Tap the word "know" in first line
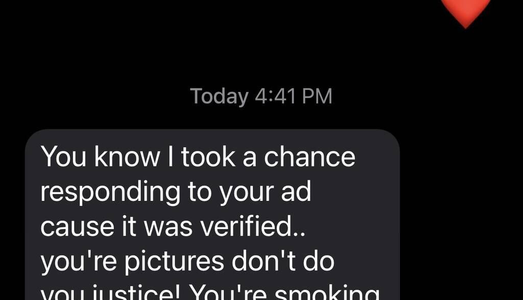The height and width of the screenshot is (300, 523). [x=127, y=156]
